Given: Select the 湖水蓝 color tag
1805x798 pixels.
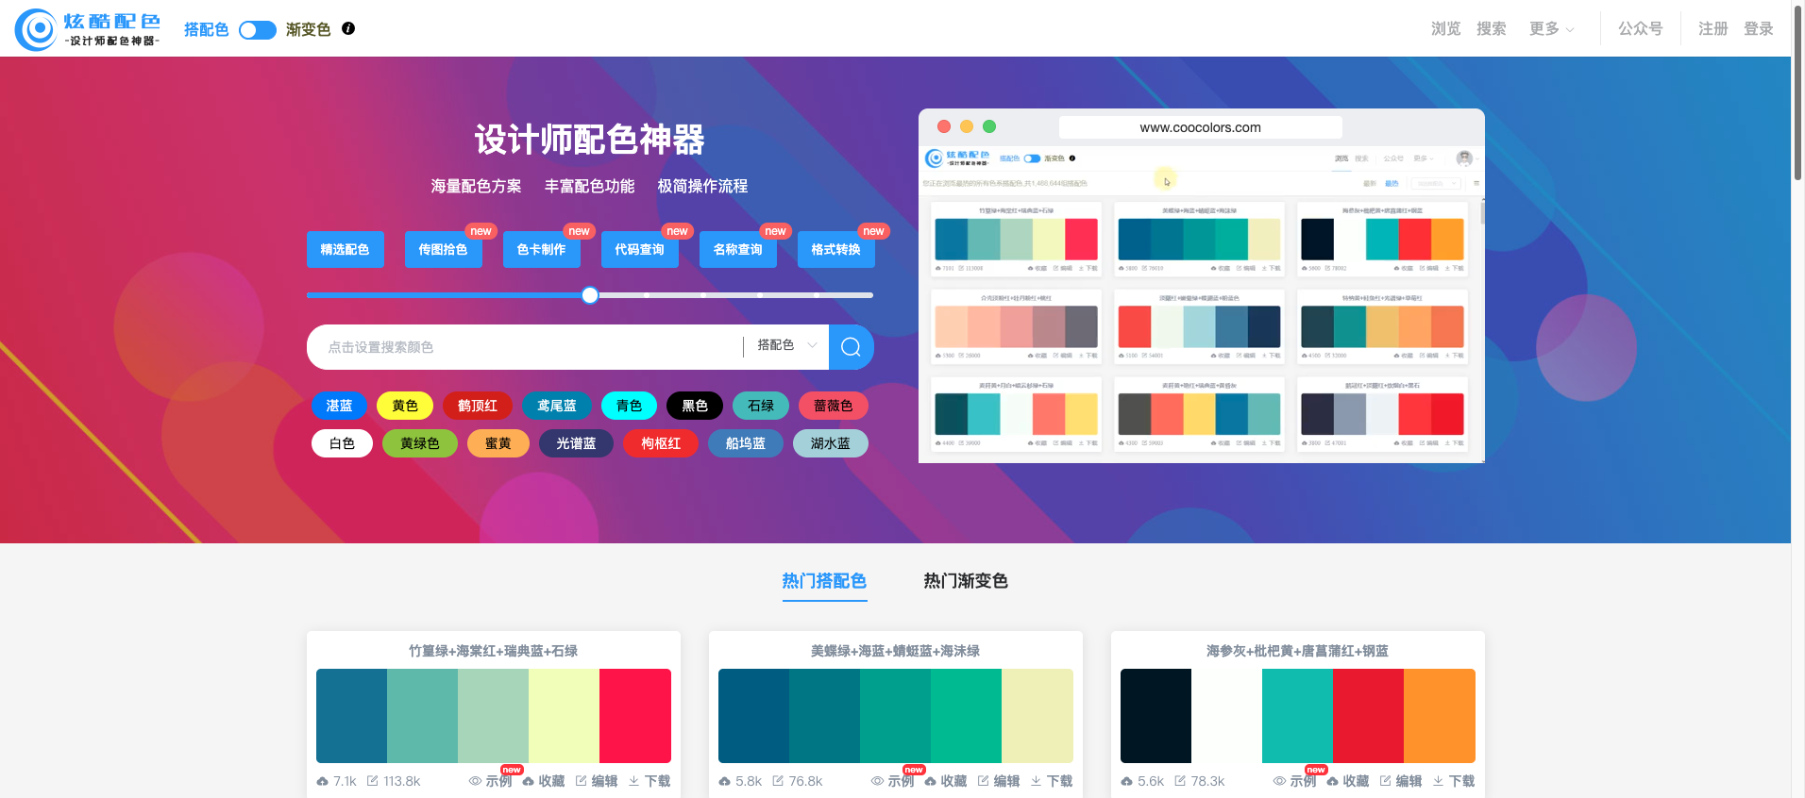Looking at the screenshot, I should [831, 443].
